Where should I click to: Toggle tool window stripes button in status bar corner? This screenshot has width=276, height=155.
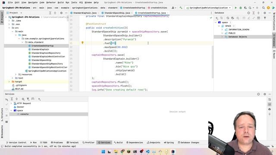pos(2,146)
